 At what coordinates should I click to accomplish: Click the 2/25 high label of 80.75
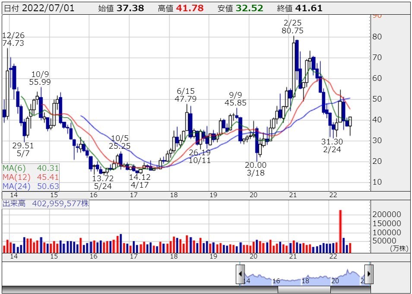click(x=292, y=26)
